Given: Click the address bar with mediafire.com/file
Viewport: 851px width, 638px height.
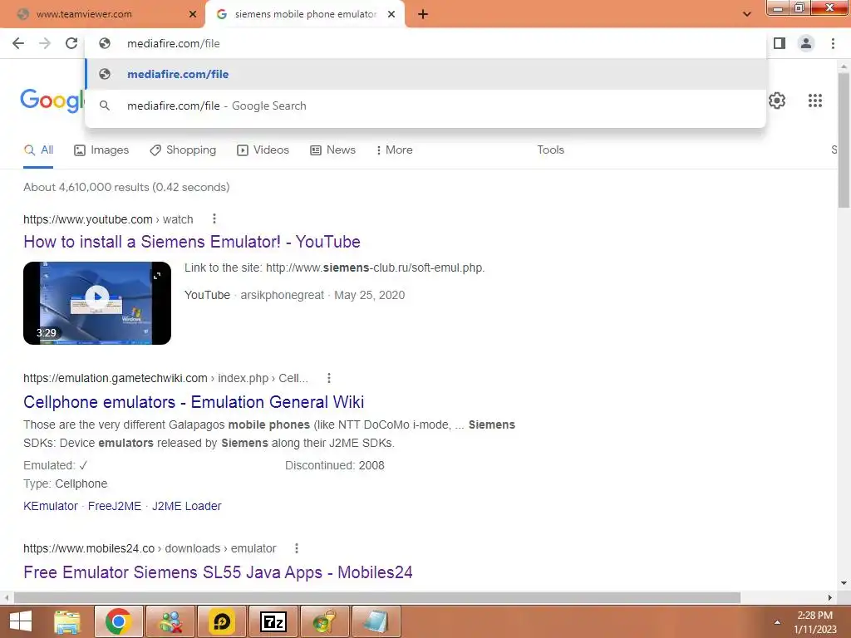Looking at the screenshot, I should [426, 43].
